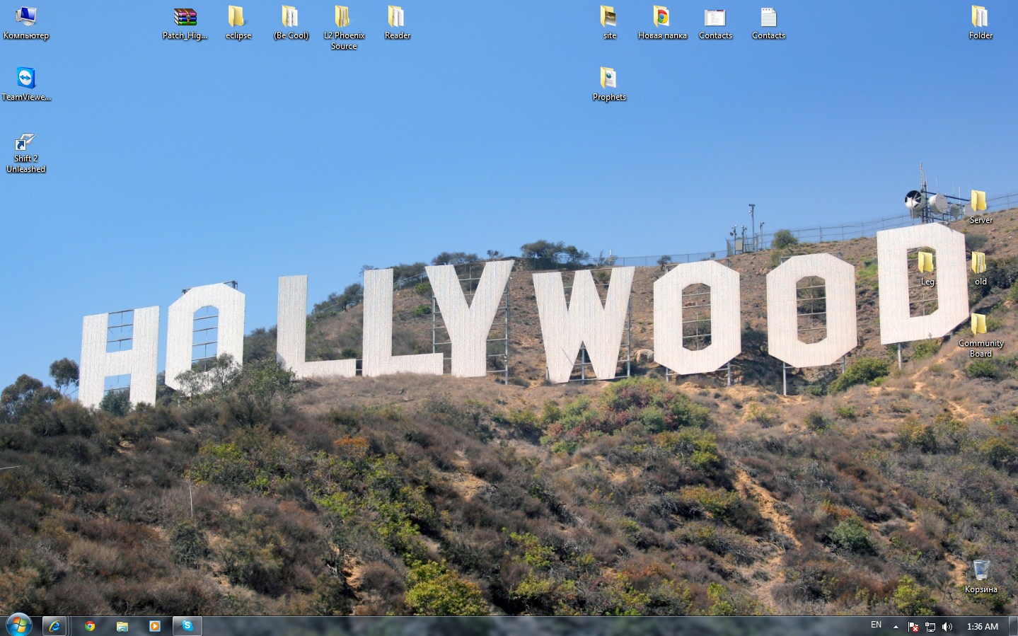
Task: Open Google Chrome from the taskbar
Action: pyautogui.click(x=90, y=626)
